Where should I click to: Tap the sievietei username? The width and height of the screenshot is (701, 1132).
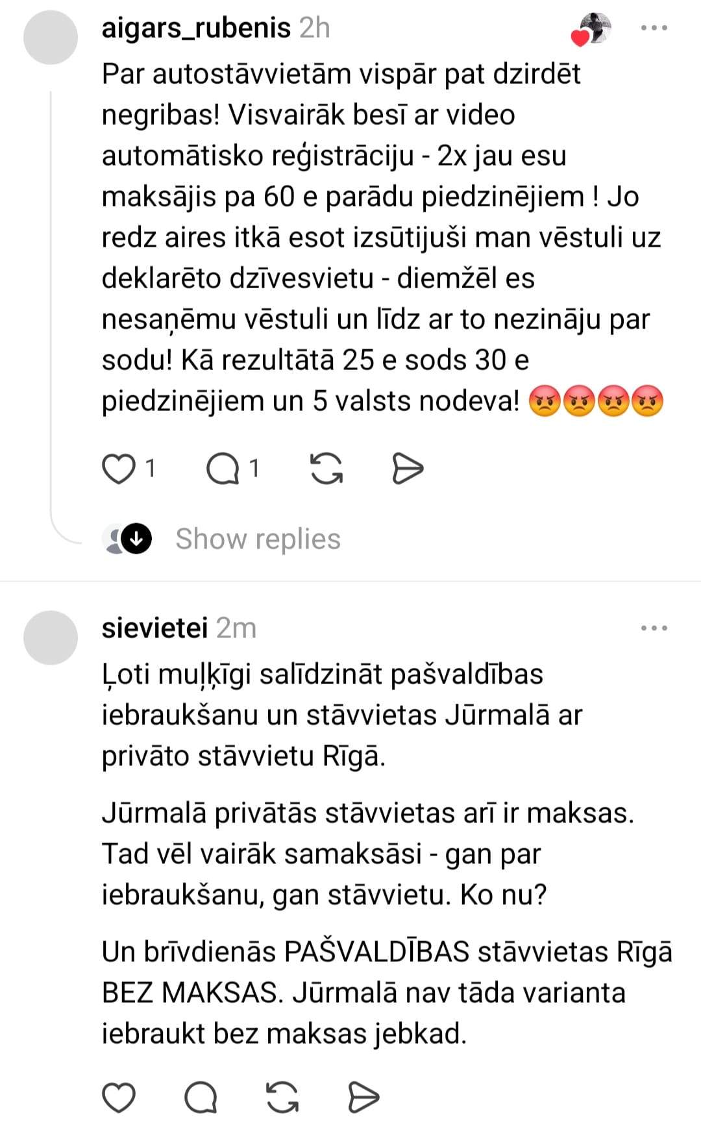[x=154, y=628]
